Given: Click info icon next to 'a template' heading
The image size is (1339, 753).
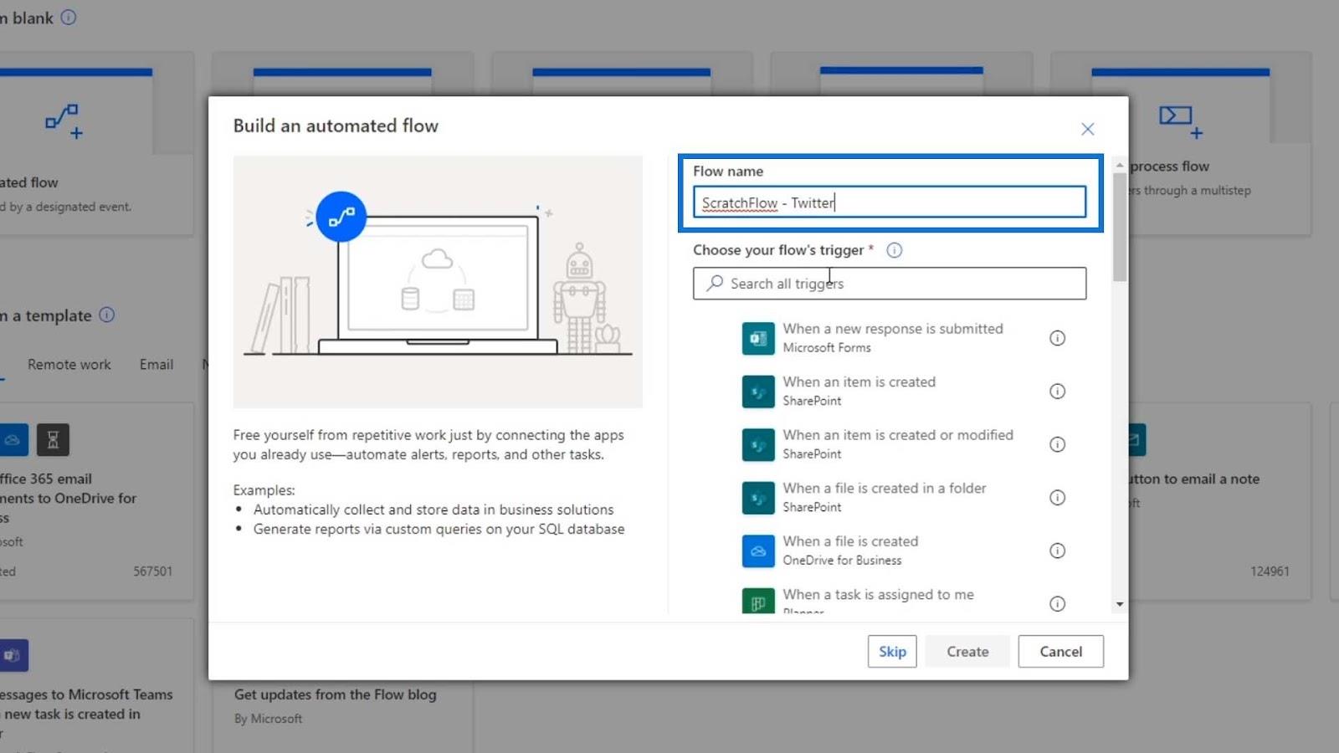Looking at the screenshot, I should click(x=107, y=315).
